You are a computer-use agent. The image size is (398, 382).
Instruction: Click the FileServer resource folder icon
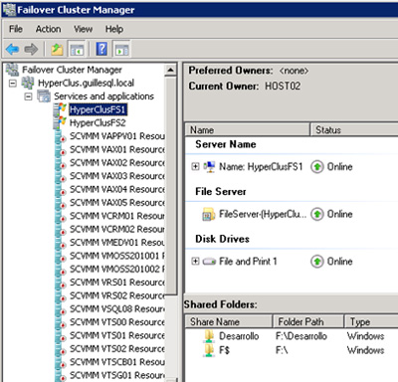(x=209, y=214)
